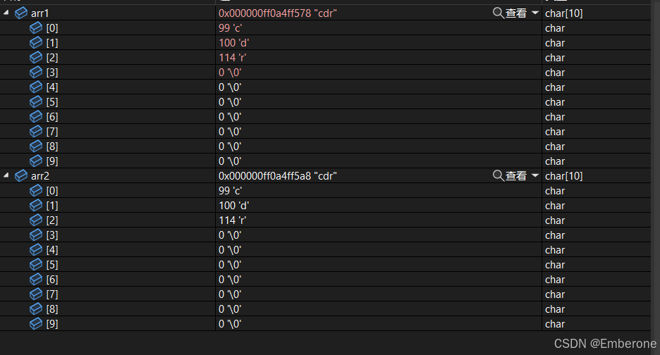Click the cube icon of arr2 element [1]
The height and width of the screenshot is (355, 660).
pos(36,205)
